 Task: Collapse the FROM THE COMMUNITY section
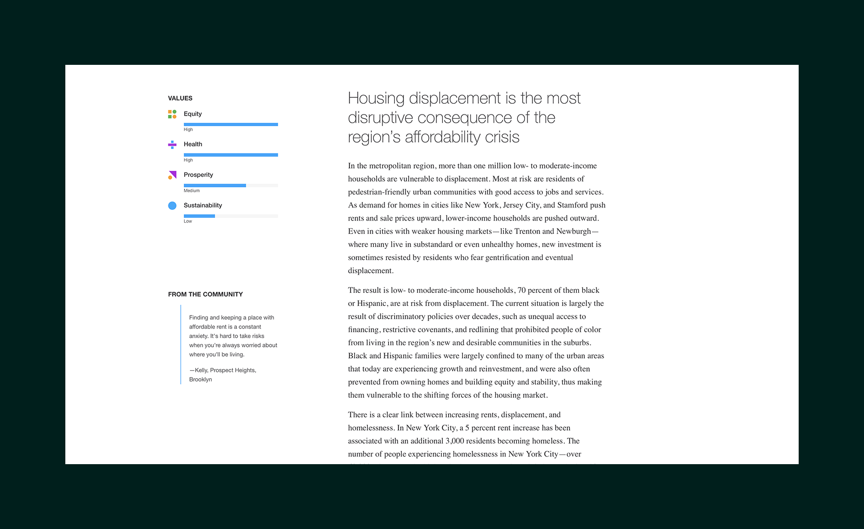pyautogui.click(x=205, y=294)
